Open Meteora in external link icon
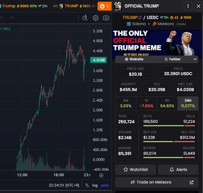Image resolution: width=203 pixels, height=193 pixels. coord(192,182)
